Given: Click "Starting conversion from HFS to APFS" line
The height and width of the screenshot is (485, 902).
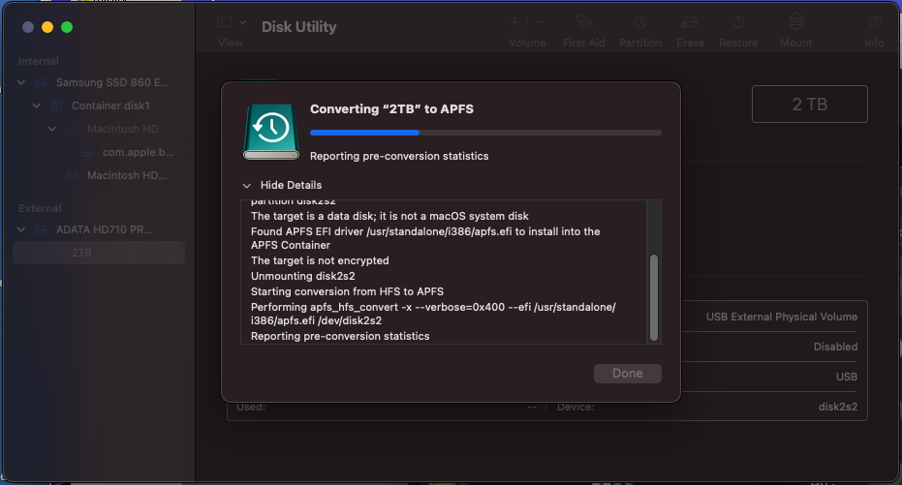Looking at the screenshot, I should 348,292.
